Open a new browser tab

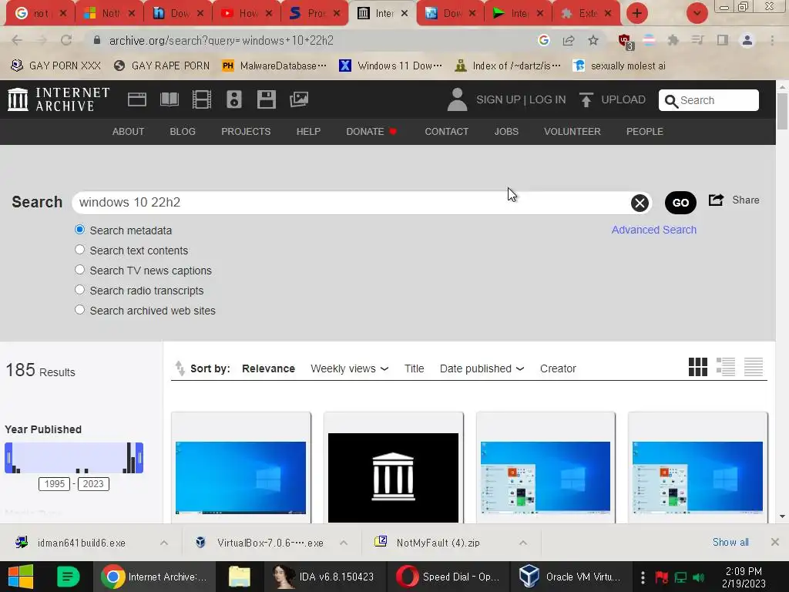[636, 13]
